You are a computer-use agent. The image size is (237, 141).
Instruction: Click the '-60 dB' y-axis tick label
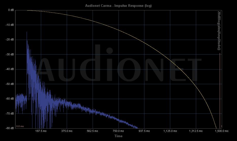10,99
